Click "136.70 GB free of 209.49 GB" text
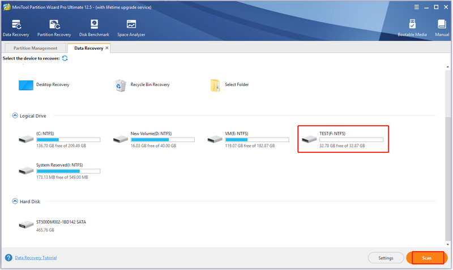Image resolution: width=453 pixels, height=270 pixels. pyautogui.click(x=61, y=146)
